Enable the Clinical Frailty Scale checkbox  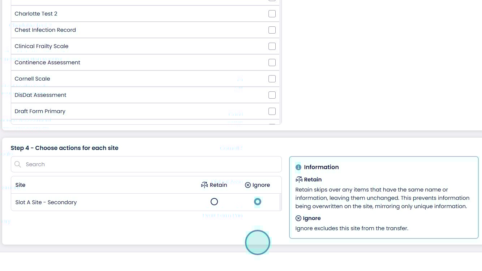pos(272,46)
